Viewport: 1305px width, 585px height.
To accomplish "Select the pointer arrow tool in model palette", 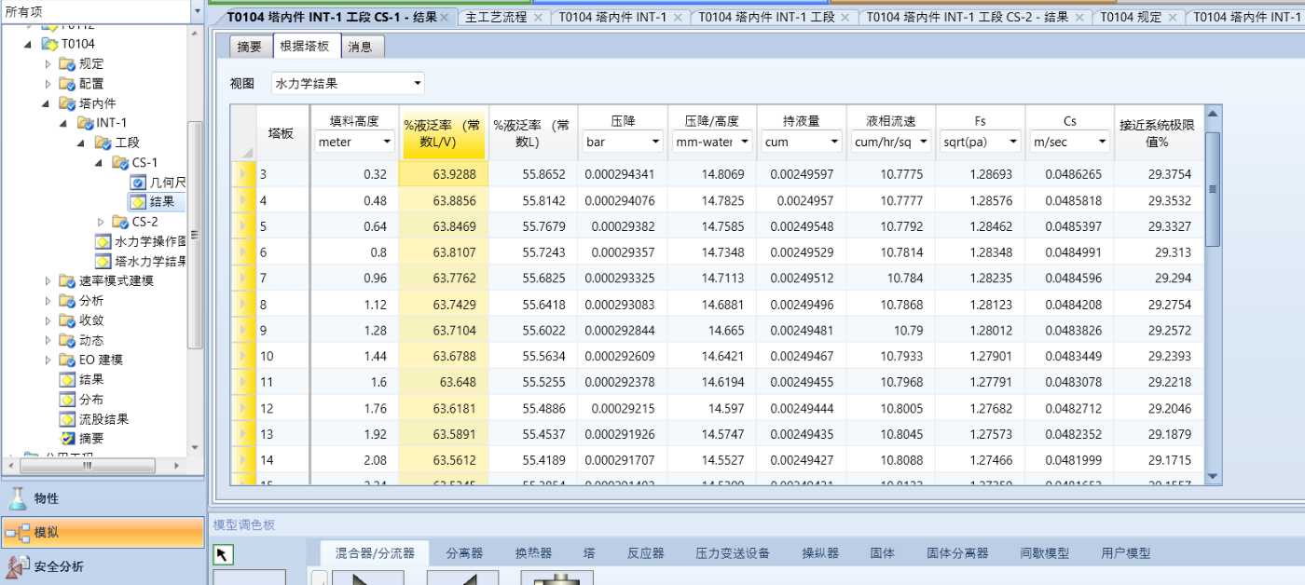I will click(224, 555).
